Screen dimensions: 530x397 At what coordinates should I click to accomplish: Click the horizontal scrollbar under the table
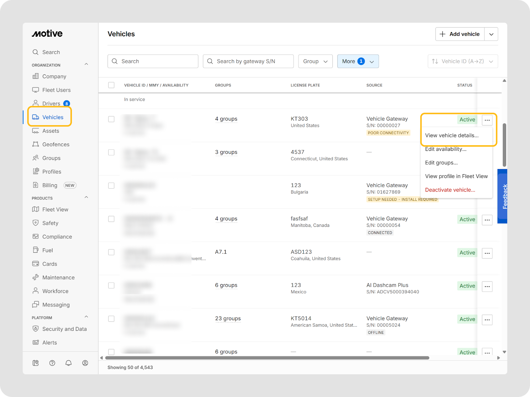pos(267,358)
